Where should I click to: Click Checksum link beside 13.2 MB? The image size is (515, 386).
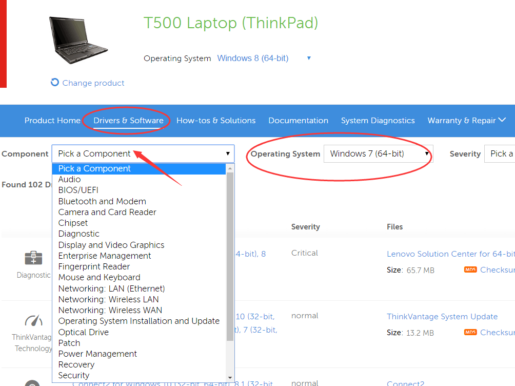click(x=497, y=332)
